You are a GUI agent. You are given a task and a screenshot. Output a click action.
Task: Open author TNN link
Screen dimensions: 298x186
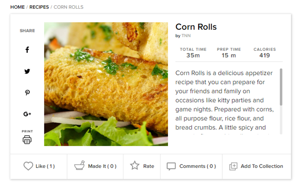[186, 36]
